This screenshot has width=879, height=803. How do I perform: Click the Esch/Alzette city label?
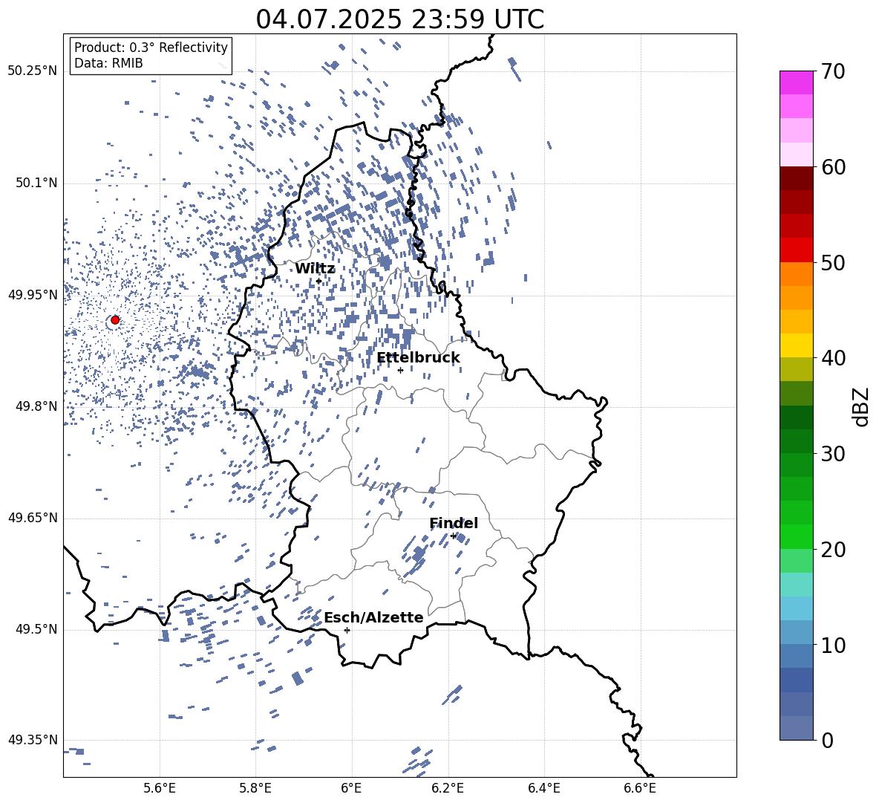pos(373,617)
